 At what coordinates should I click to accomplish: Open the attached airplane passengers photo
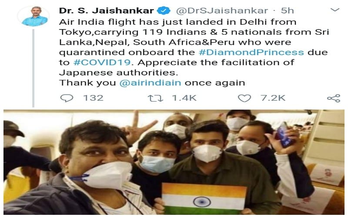[x=174, y=162]
